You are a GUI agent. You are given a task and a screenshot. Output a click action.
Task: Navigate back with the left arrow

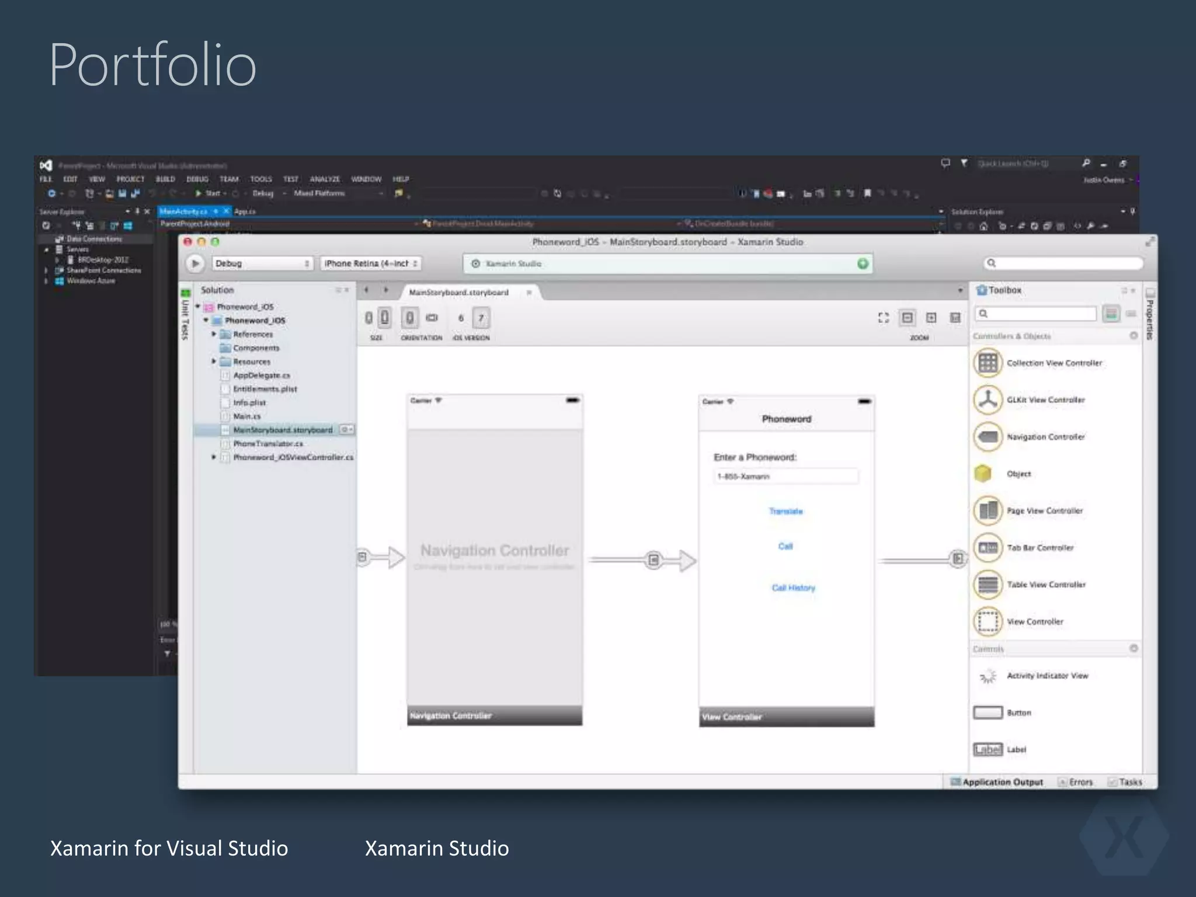pos(366,290)
